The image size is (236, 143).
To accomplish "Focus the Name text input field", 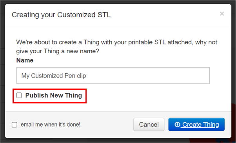I will point(113,76).
